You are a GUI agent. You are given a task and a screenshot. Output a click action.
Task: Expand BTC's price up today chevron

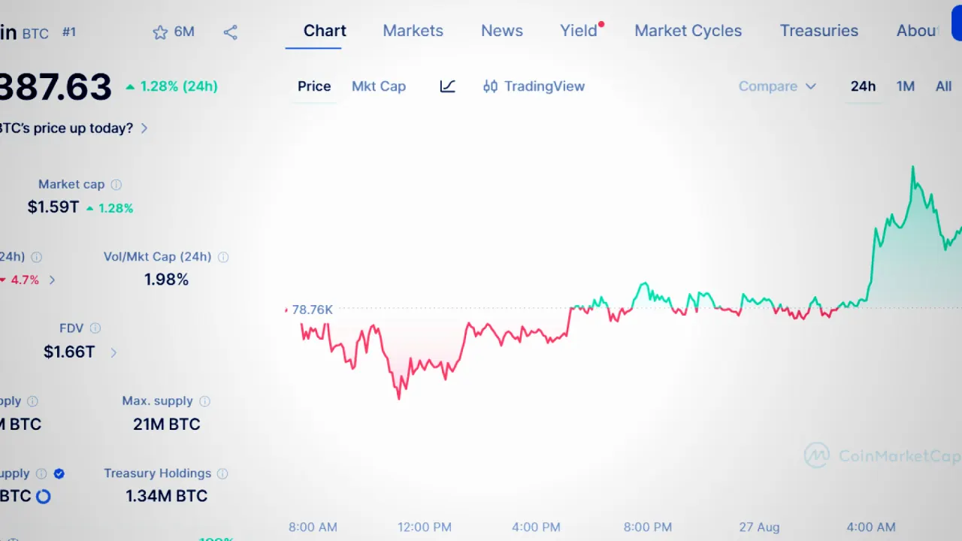(144, 128)
